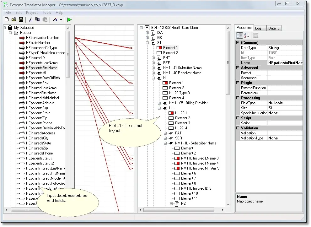This screenshot has height=227, width=311.
Task: Select HL 20 Type 3 element
Action: point(179,93)
